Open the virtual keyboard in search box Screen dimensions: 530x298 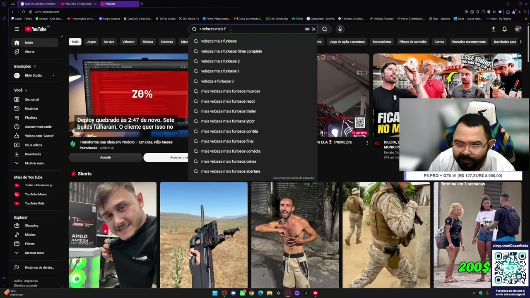307,29
